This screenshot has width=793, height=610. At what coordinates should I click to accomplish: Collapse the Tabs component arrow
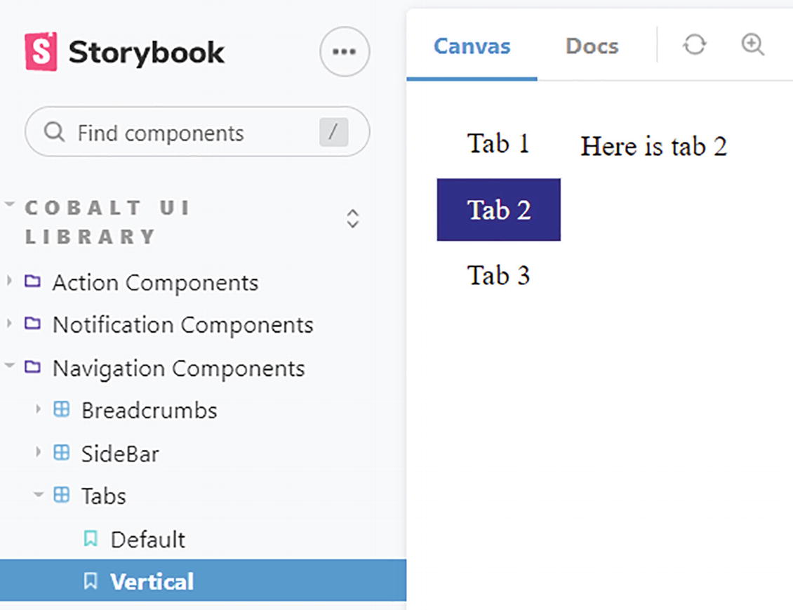coord(39,496)
